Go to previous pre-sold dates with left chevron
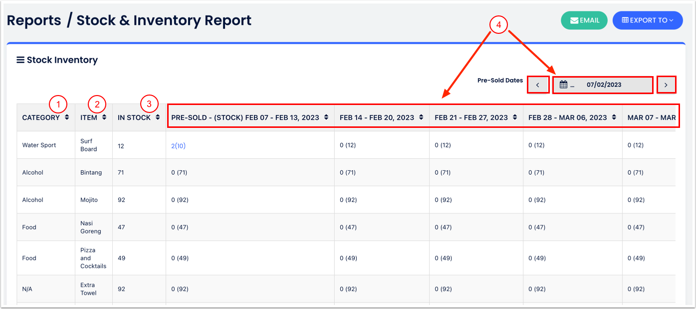 538,85
